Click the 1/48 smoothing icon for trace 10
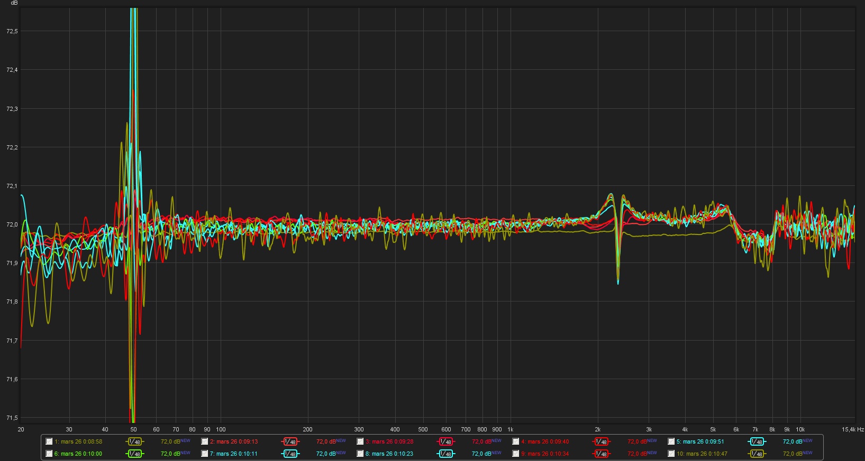This screenshot has width=865, height=461. click(757, 454)
